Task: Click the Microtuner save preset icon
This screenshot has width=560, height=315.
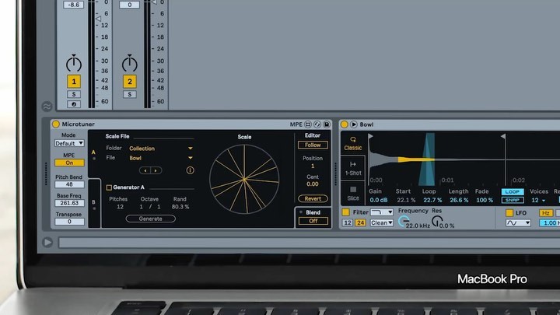Action: tap(326, 124)
